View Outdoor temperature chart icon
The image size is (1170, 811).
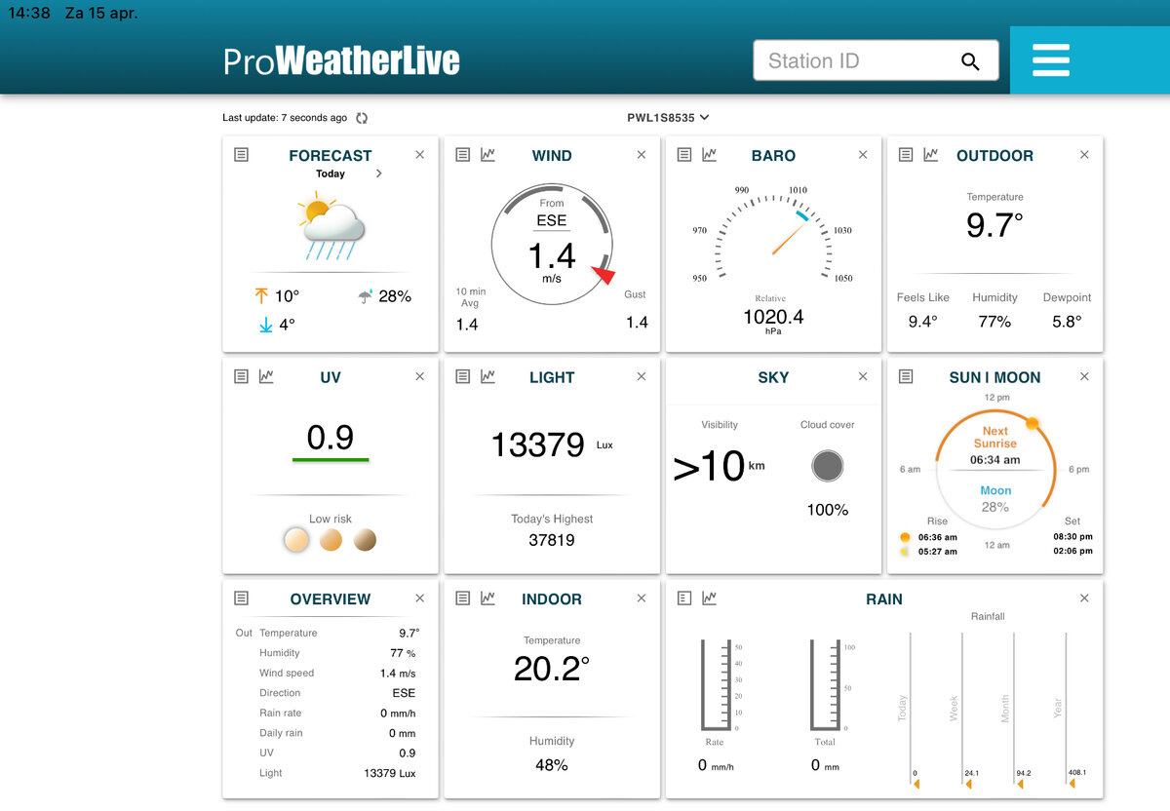click(931, 155)
